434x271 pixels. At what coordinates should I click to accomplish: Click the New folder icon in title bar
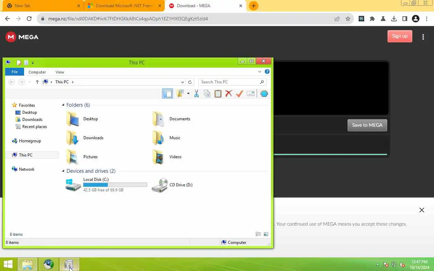(26, 62)
